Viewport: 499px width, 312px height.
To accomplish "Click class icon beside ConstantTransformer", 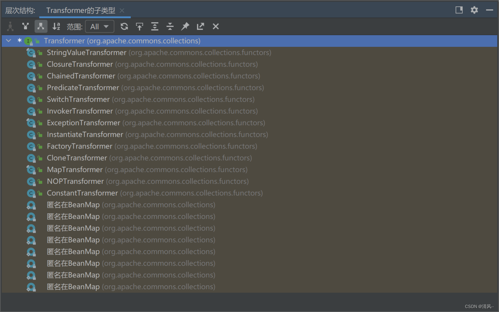I will pos(31,193).
